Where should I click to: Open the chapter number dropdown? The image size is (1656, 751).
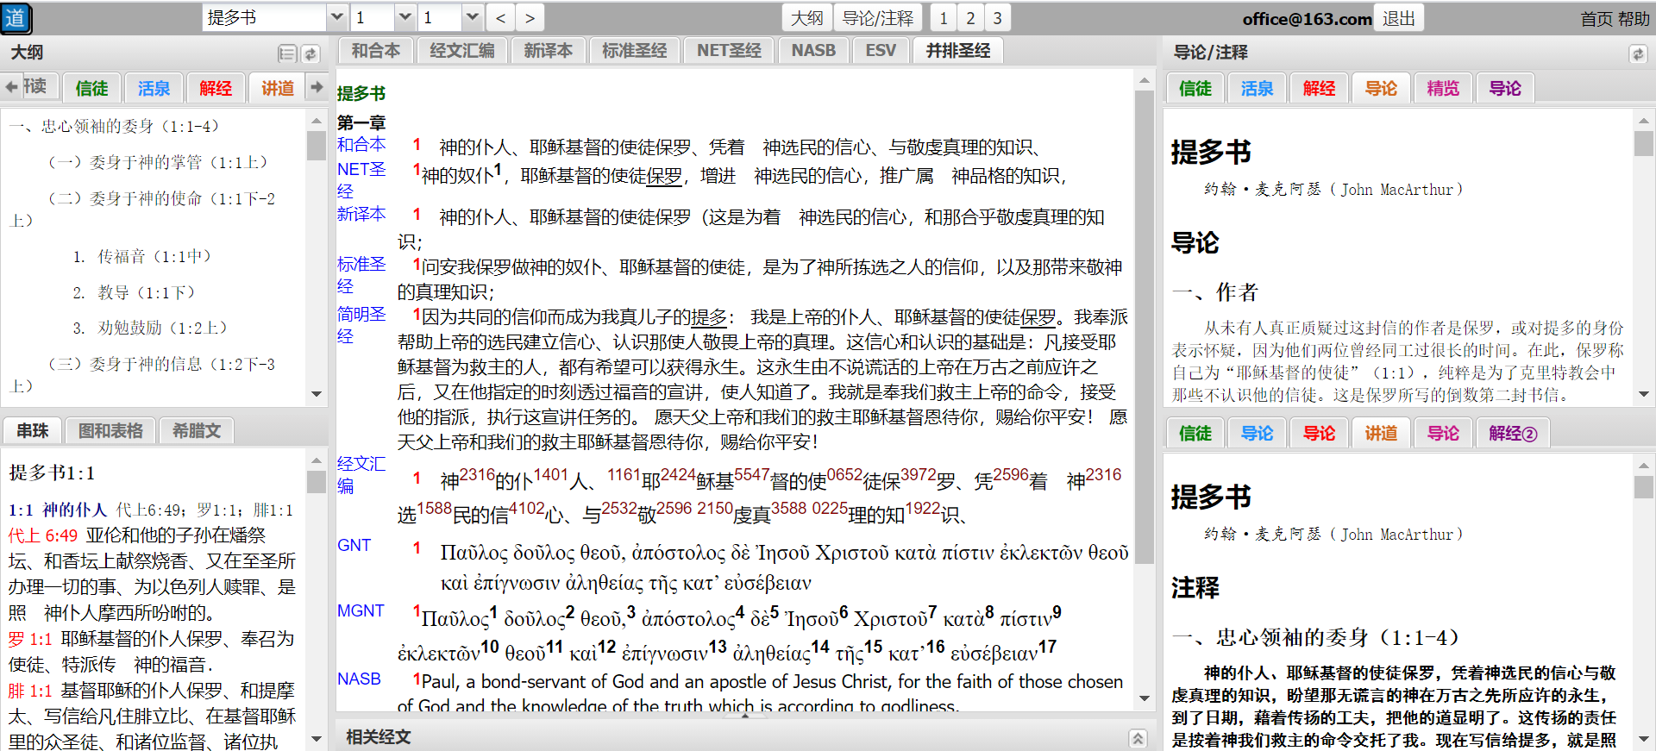(405, 18)
